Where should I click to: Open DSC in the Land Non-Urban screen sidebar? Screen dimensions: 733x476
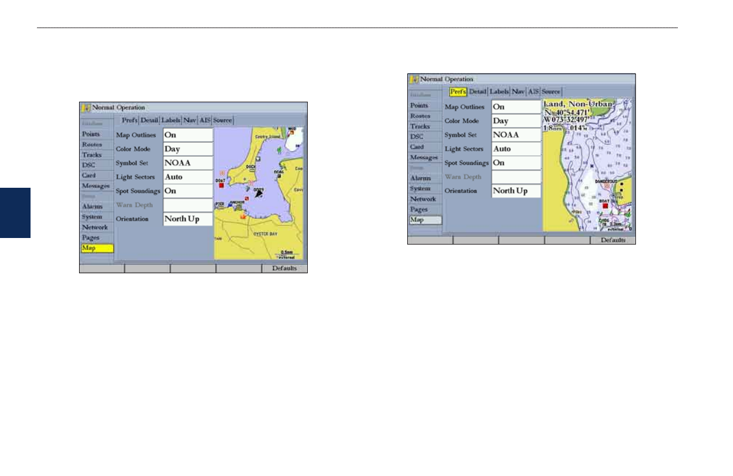pos(425,136)
